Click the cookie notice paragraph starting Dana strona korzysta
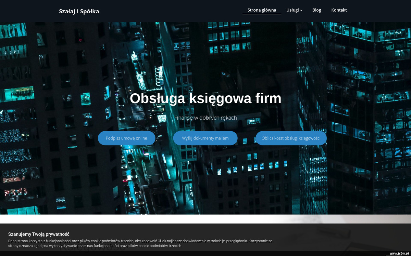The width and height of the screenshot is (411, 256). (x=140, y=243)
